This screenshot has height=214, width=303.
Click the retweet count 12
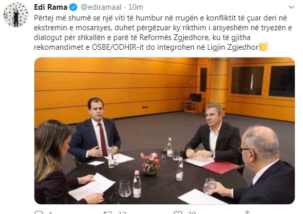coord(122,212)
